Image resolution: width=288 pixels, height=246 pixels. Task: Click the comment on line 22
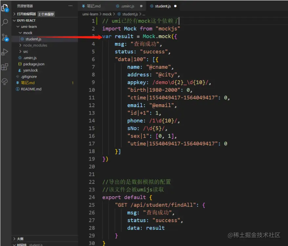coord(136,182)
